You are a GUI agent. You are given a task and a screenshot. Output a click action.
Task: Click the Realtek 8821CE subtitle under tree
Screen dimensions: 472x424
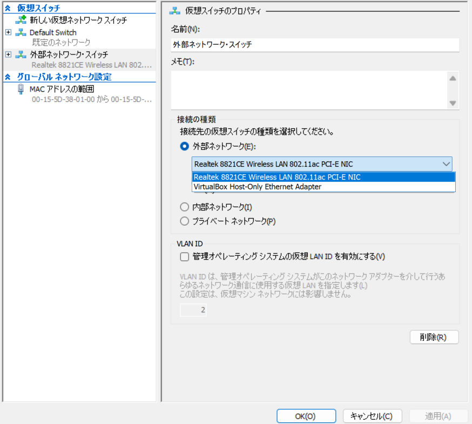(x=92, y=65)
